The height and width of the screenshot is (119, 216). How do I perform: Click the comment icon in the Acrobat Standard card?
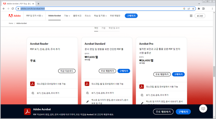pyautogui.click(x=87, y=93)
